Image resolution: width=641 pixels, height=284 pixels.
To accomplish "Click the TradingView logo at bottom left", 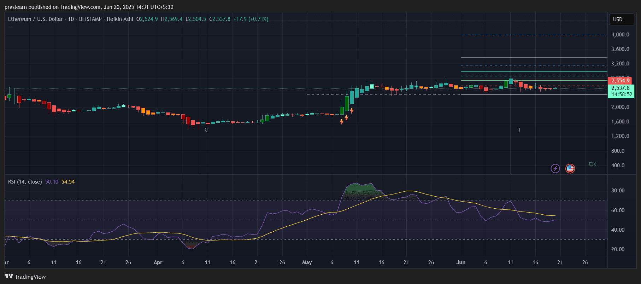I will 25,277.
